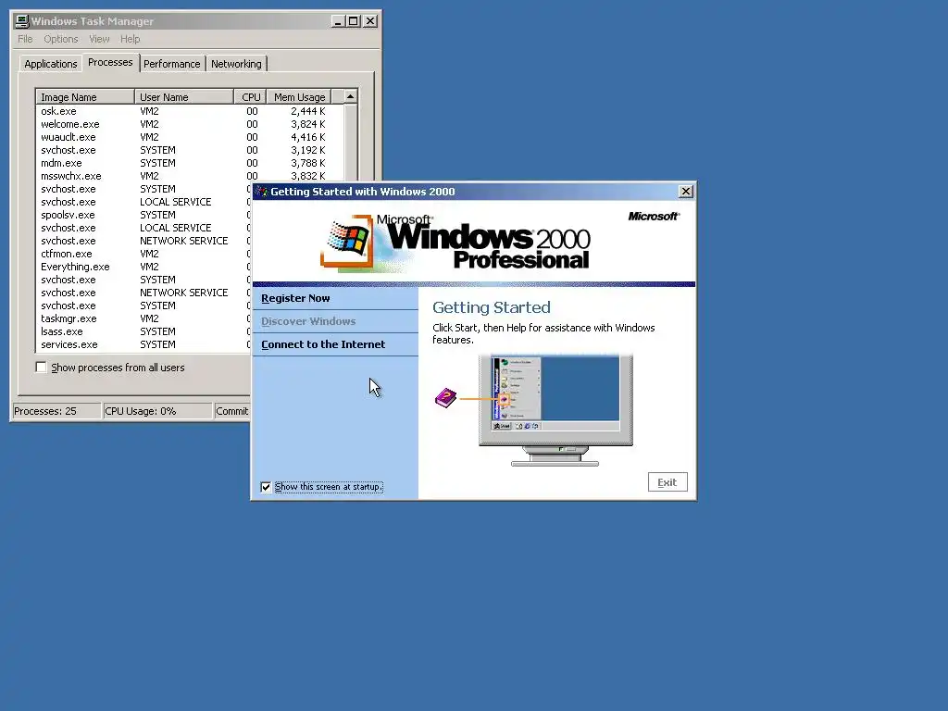Select the Processes tab
Image resolution: width=948 pixels, height=711 pixels.
(x=110, y=62)
